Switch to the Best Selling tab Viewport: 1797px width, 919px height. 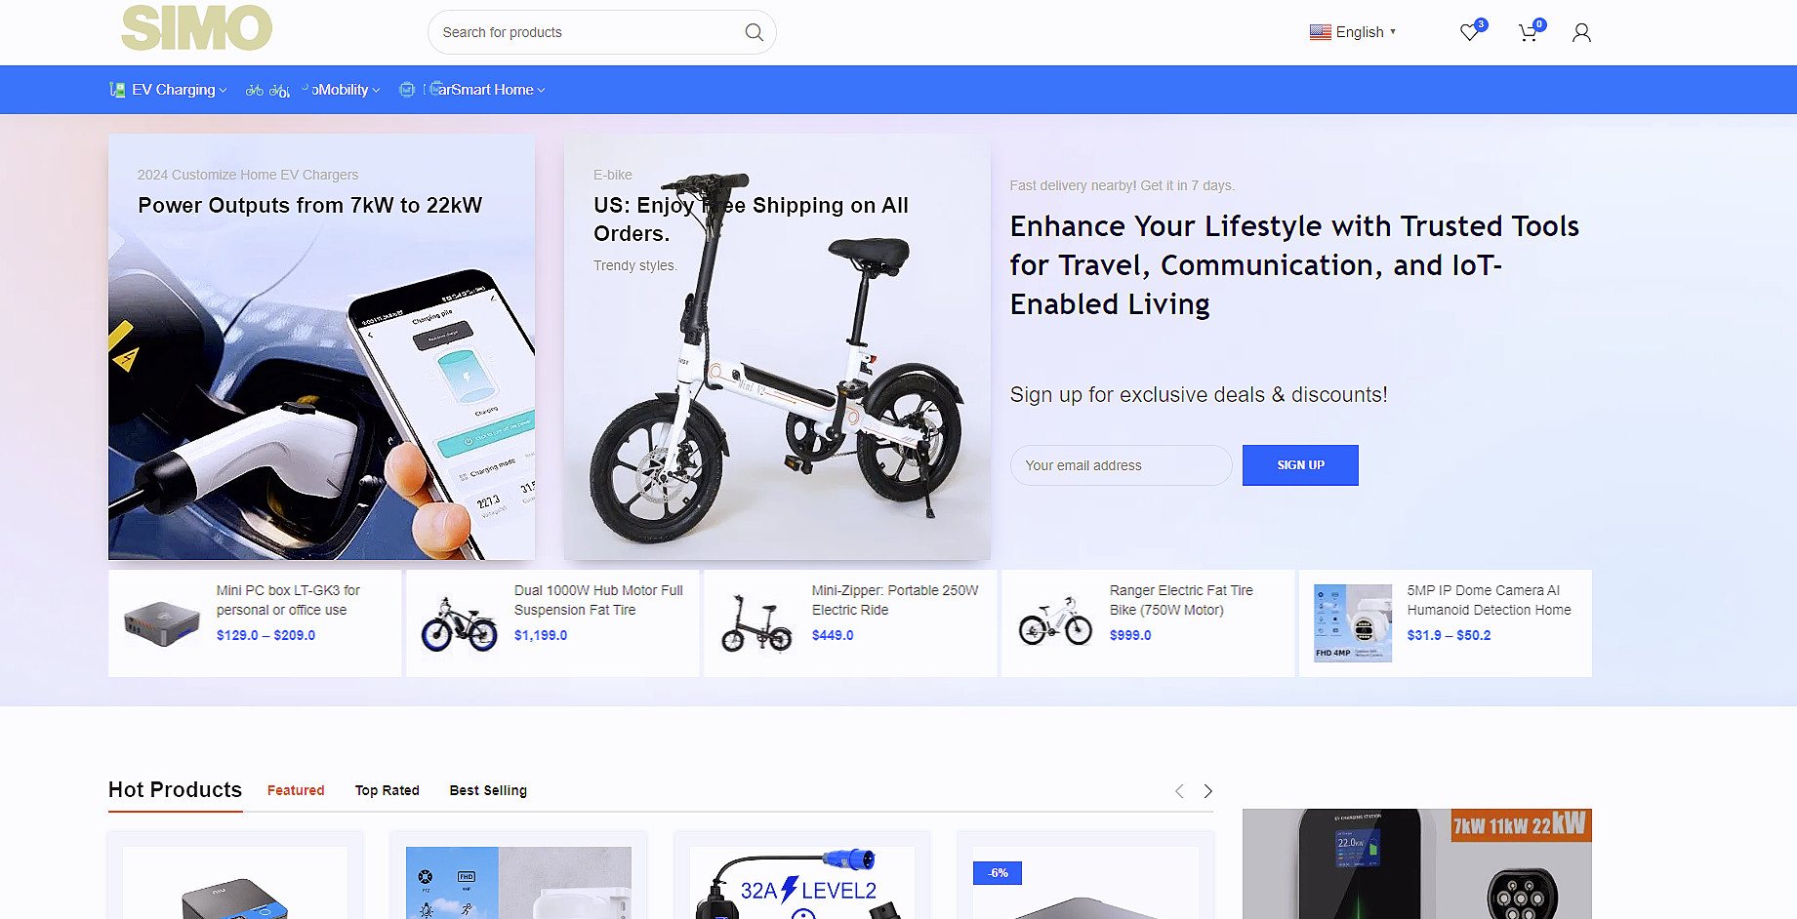tap(488, 790)
